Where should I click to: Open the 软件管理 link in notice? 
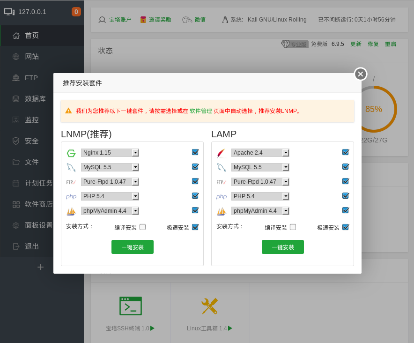point(200,111)
